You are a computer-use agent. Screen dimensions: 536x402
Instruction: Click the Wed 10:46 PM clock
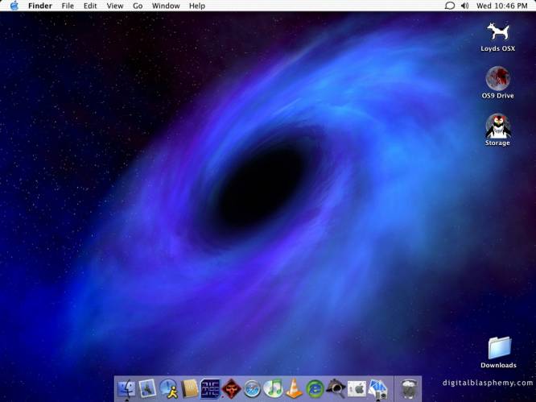tap(502, 6)
